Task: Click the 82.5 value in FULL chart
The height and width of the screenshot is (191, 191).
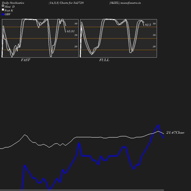Action: (x=148, y=25)
